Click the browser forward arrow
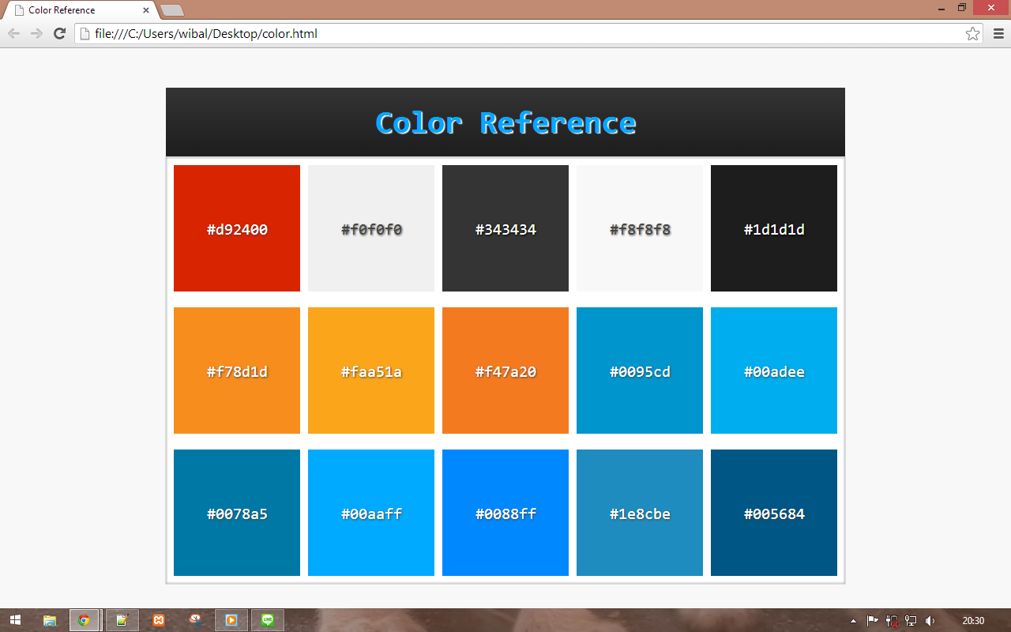Screen dimensions: 1011x632 tap(36, 33)
